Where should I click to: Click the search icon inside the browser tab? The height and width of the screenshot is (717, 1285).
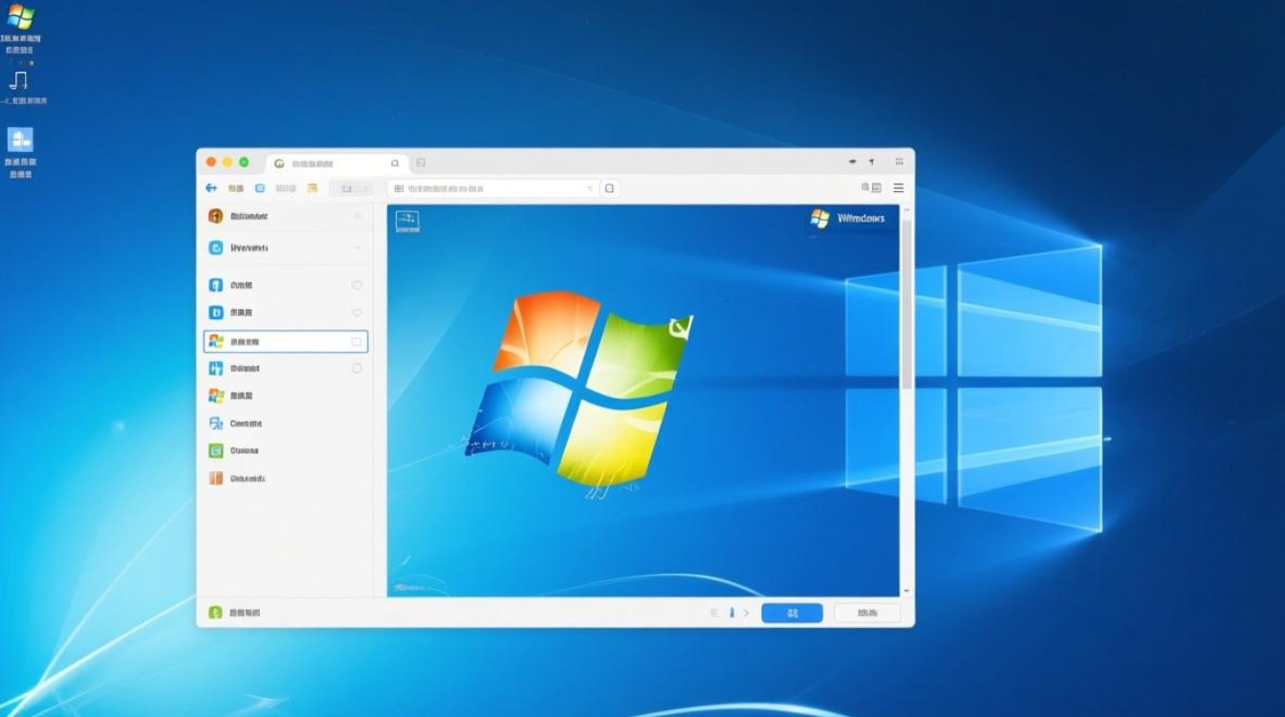click(x=395, y=163)
